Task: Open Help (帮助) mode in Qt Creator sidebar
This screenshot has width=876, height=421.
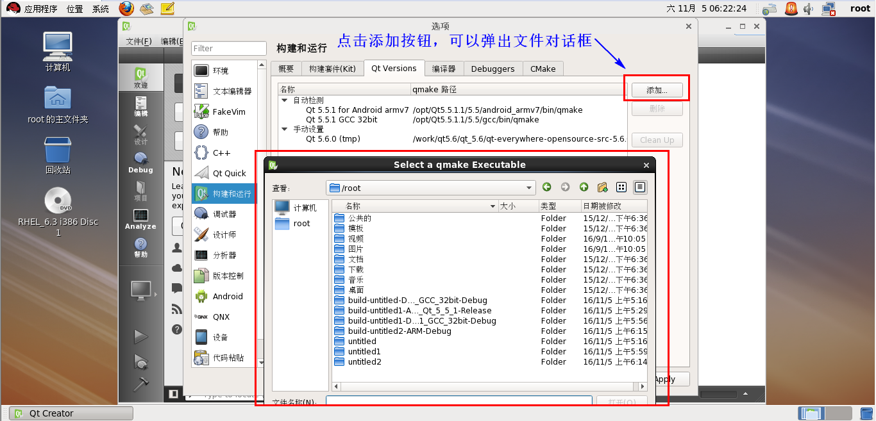Action: coord(140,247)
